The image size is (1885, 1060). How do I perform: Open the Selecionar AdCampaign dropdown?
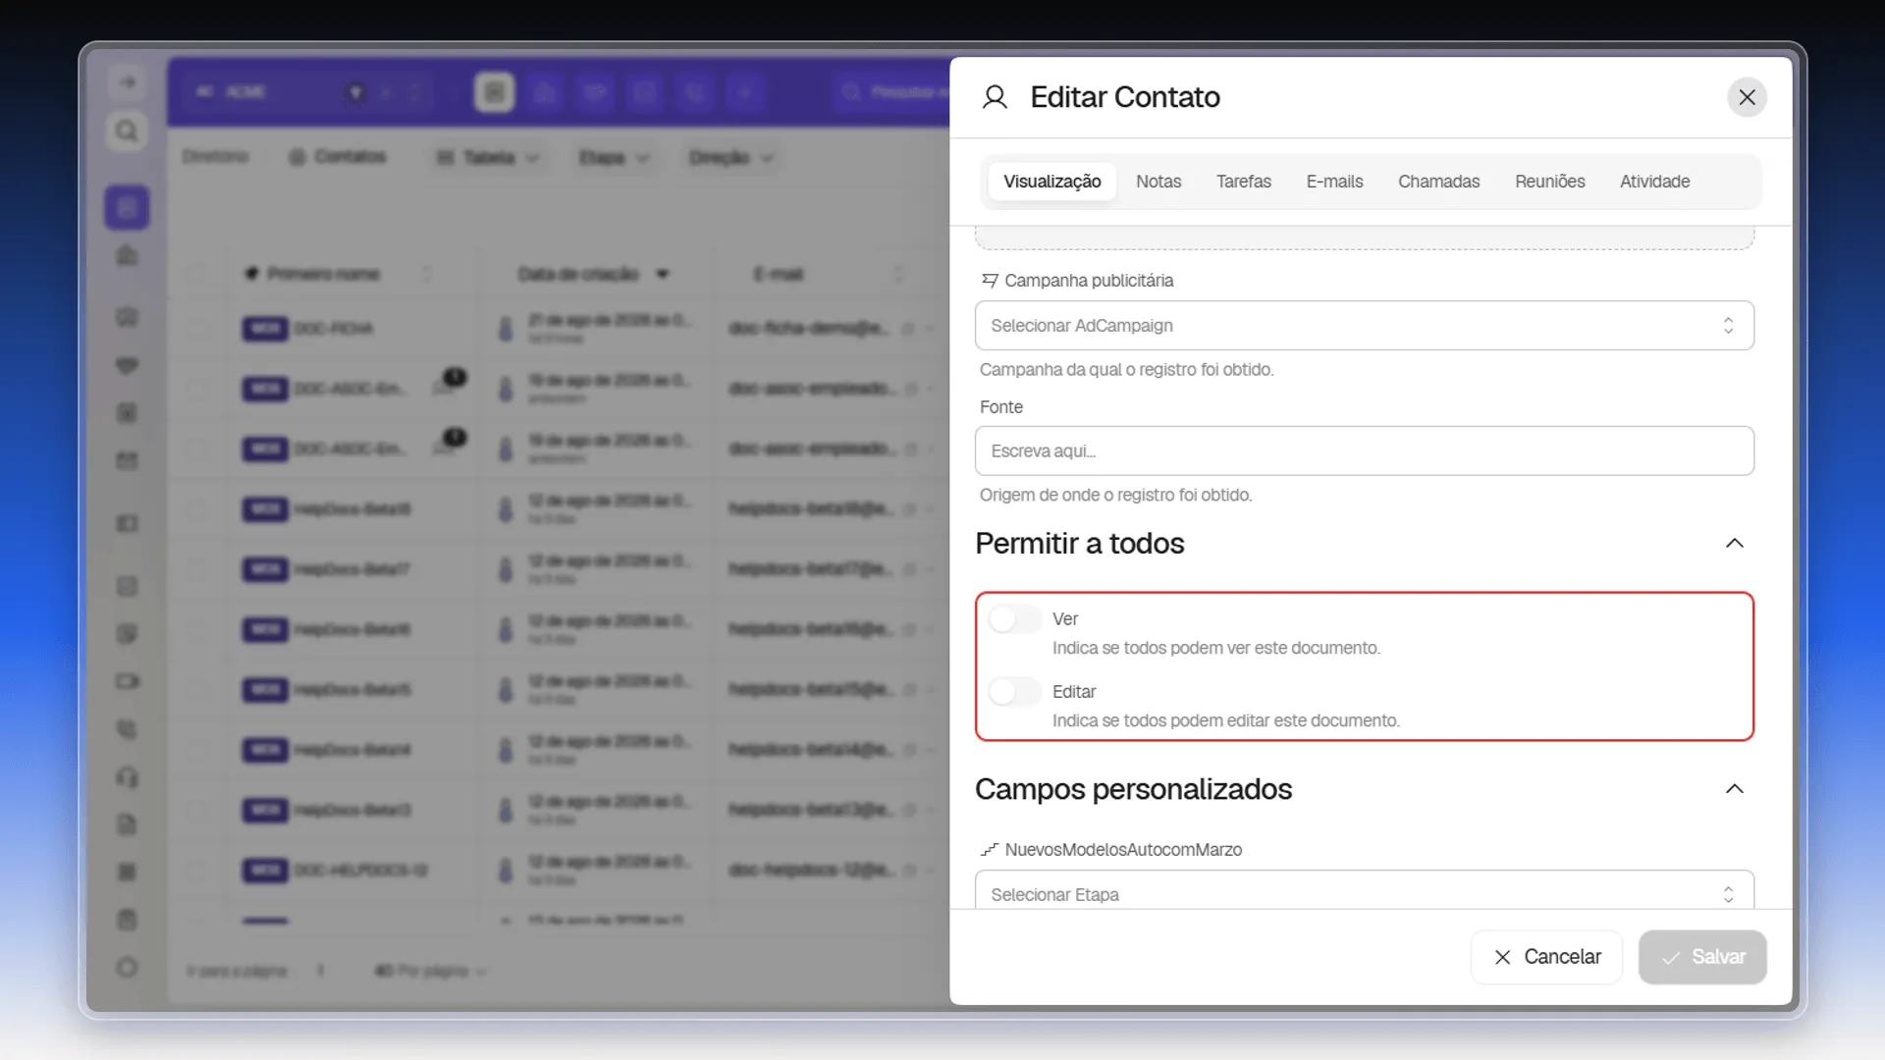pyautogui.click(x=1364, y=326)
